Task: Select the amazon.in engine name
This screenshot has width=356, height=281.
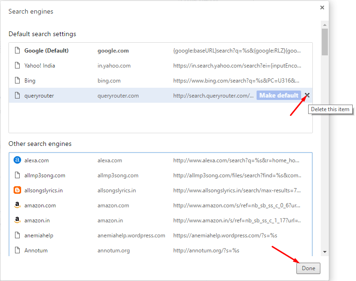Action: coord(37,220)
